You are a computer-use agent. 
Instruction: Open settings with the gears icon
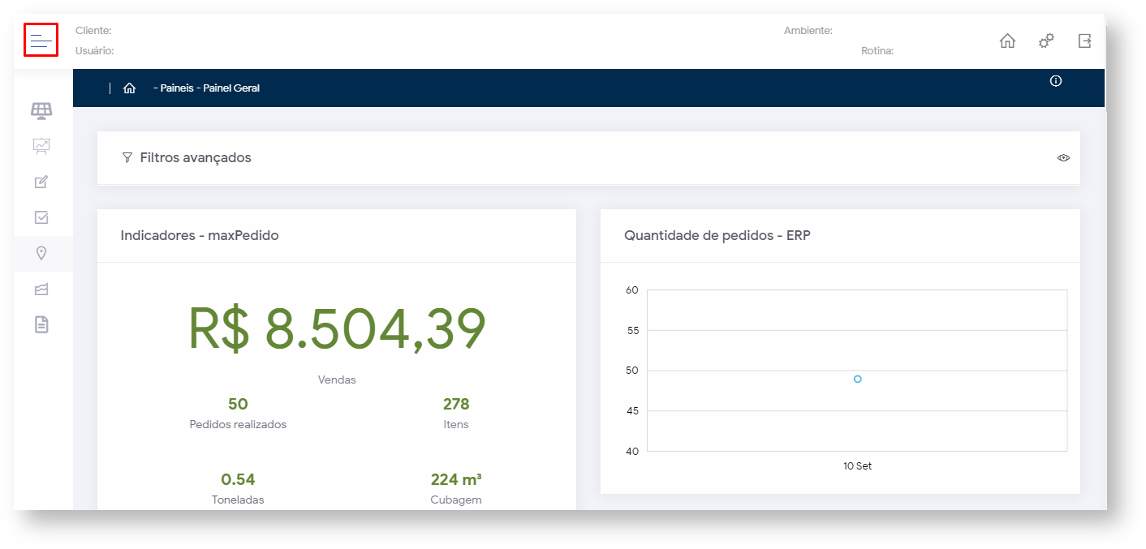pyautogui.click(x=1046, y=41)
